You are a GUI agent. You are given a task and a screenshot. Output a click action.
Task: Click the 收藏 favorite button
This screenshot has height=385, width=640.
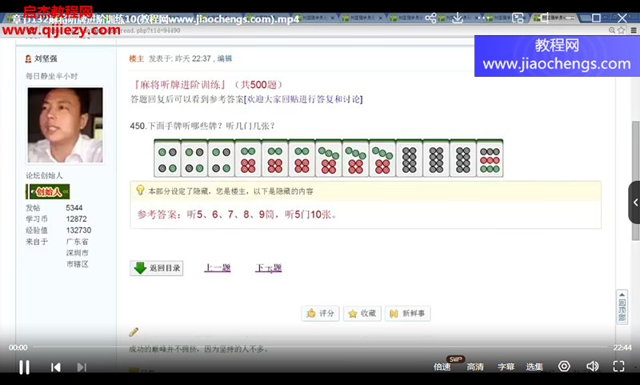[362, 313]
